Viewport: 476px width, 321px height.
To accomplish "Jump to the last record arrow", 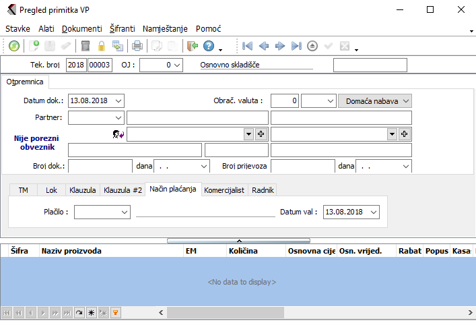I will click(x=296, y=46).
